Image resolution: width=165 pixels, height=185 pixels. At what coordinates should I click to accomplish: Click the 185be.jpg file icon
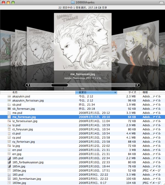[9, 171]
